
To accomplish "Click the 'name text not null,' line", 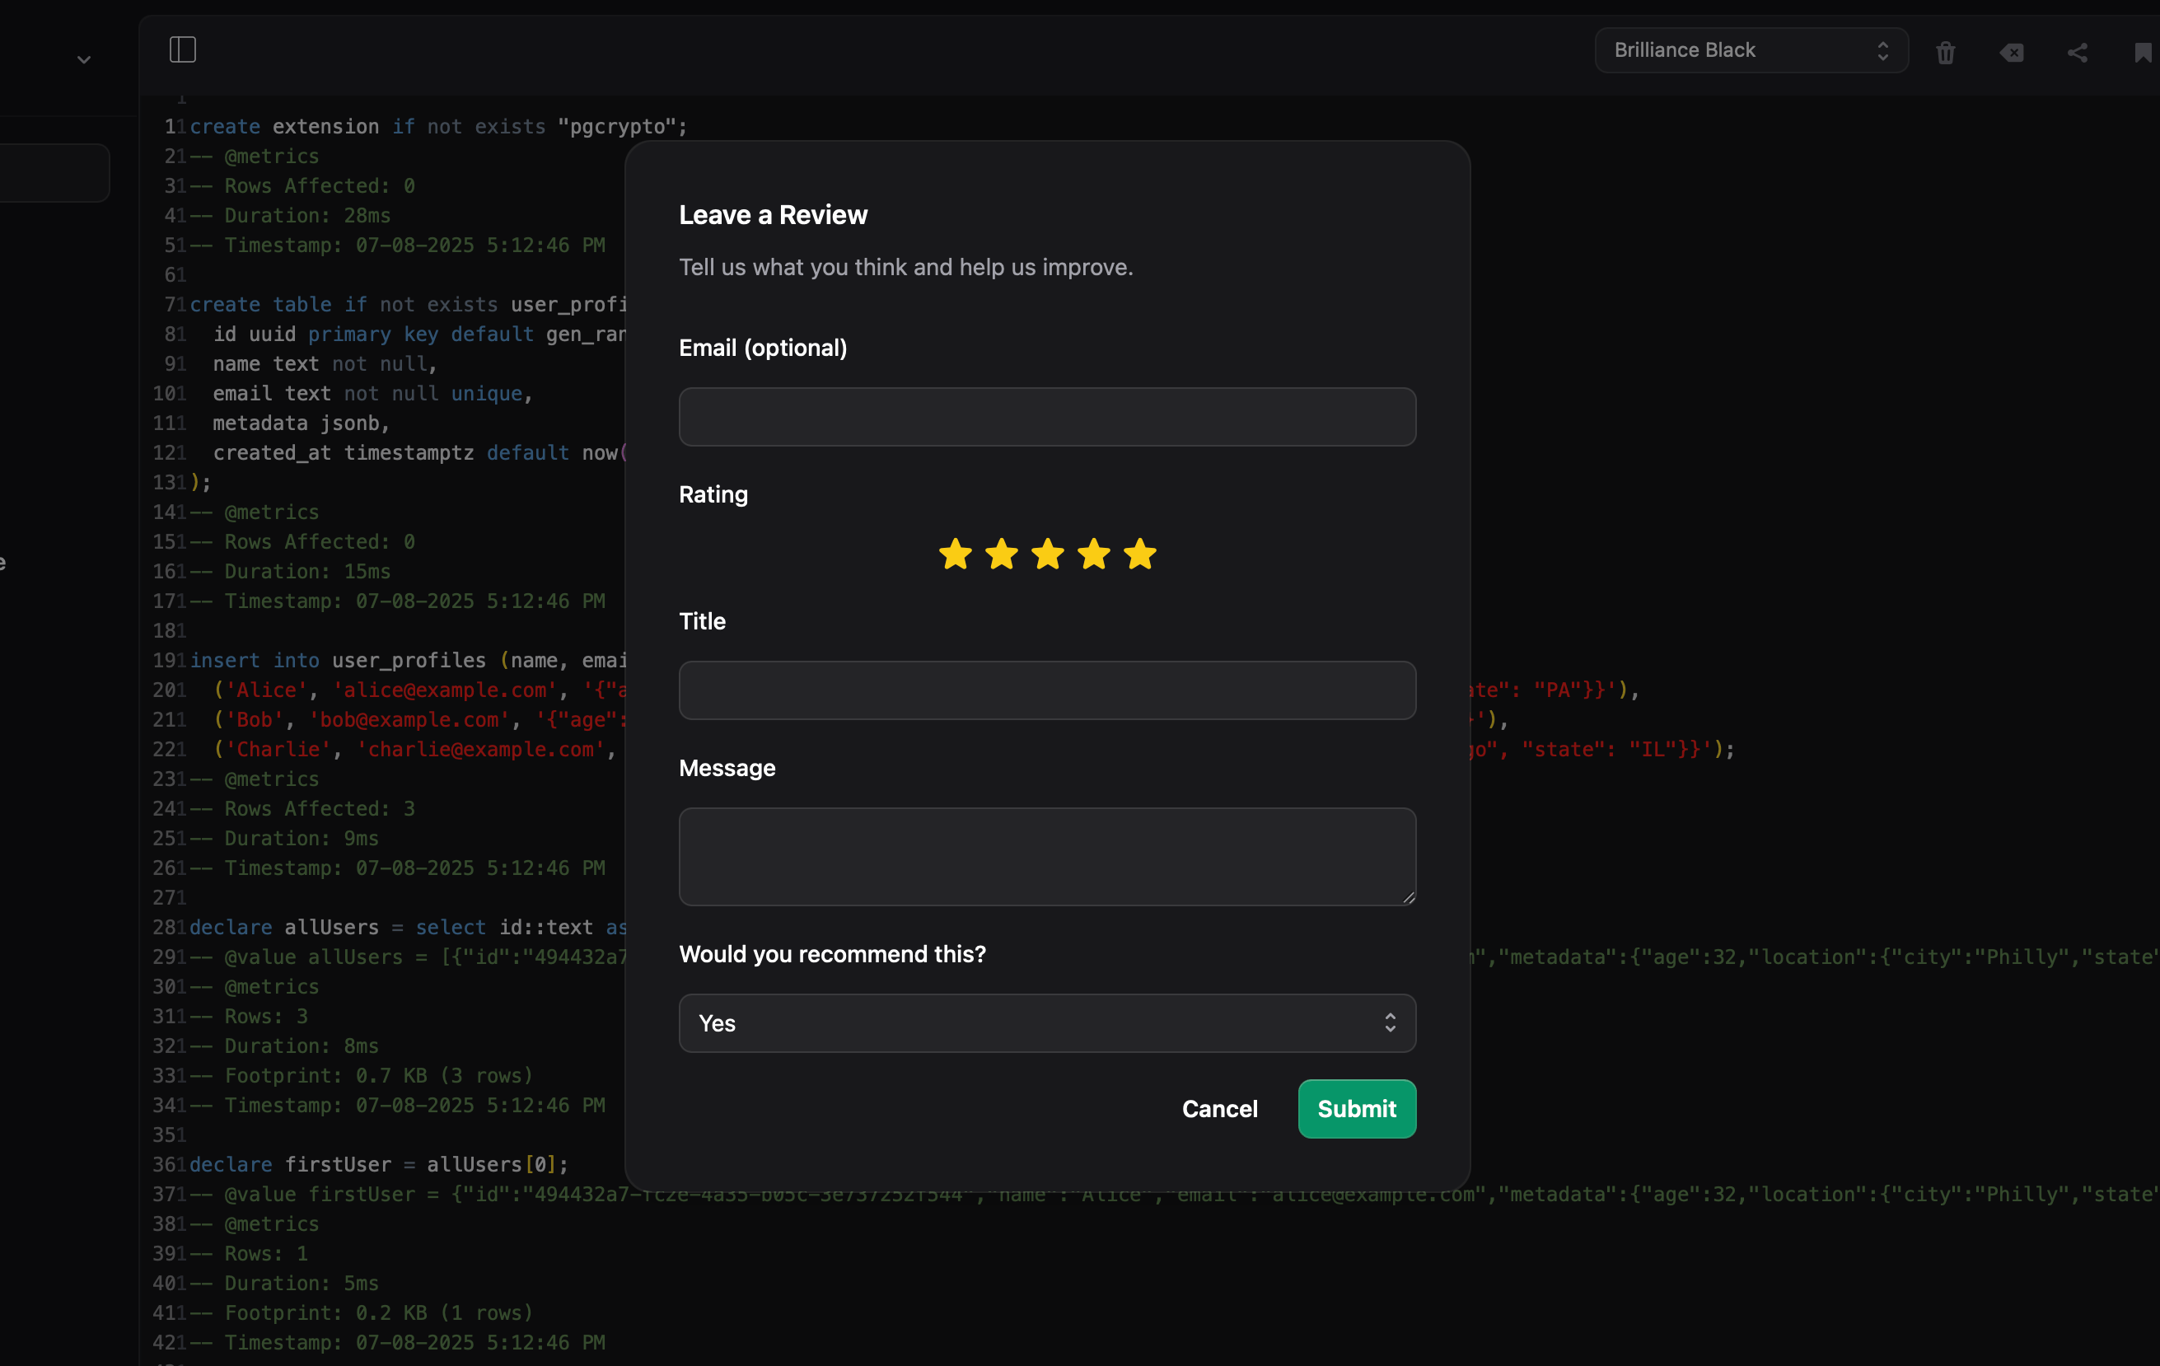I will click(x=325, y=363).
